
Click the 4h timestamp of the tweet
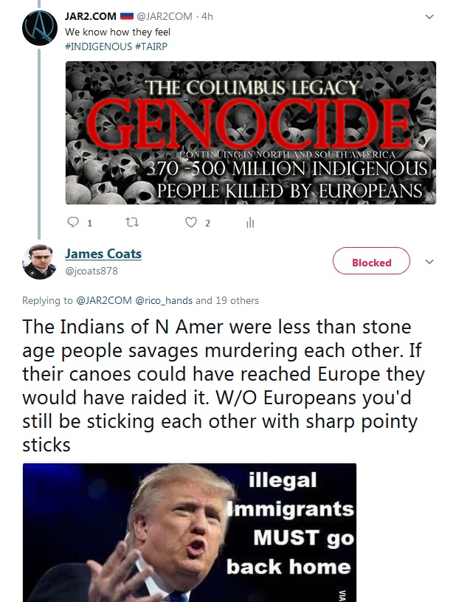pyautogui.click(x=207, y=16)
